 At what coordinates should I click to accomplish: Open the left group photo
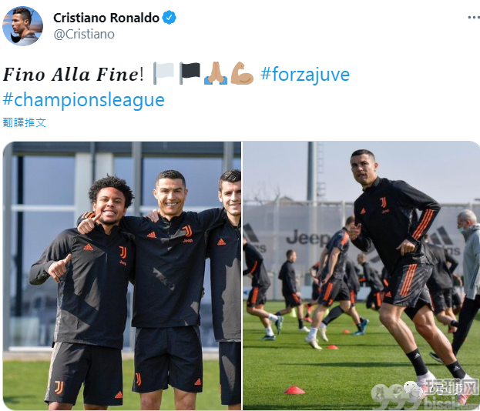[123, 276]
